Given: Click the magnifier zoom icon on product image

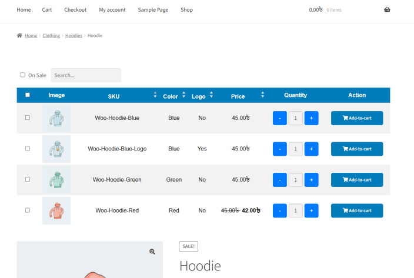Looking at the screenshot, I should (x=152, y=252).
